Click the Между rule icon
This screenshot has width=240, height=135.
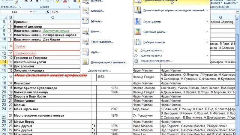click(x=85, y=21)
